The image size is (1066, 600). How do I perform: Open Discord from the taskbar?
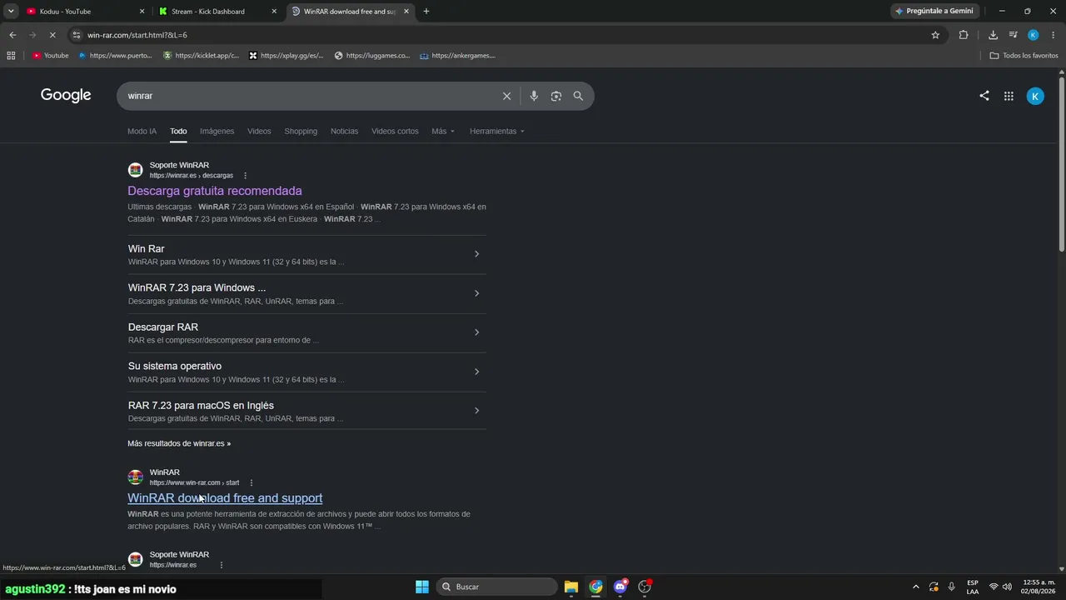pos(620,587)
